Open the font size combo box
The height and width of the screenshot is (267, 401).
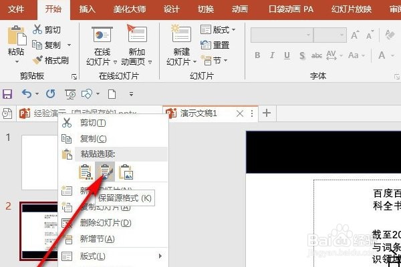click(330, 35)
